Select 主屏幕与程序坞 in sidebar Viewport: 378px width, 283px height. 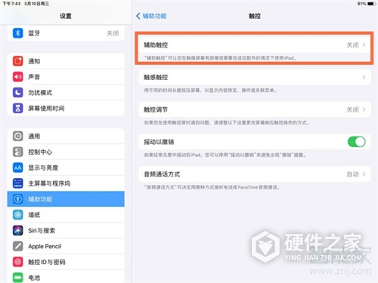point(66,183)
